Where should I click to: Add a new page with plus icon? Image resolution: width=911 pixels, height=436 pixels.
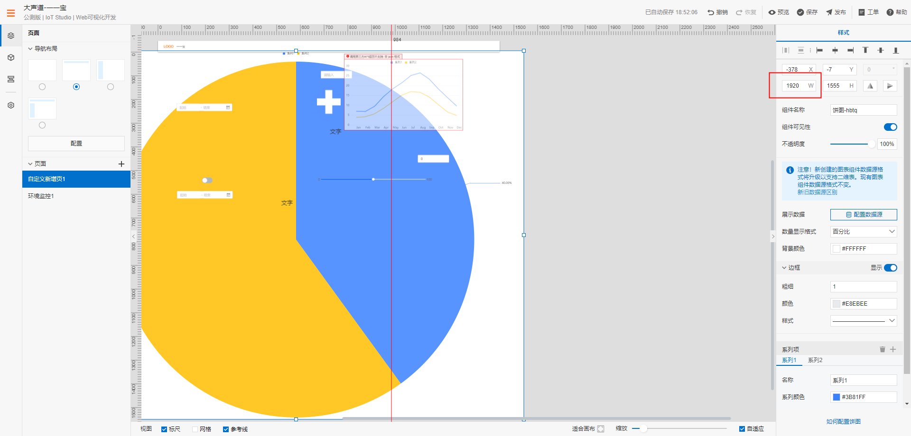(121, 164)
